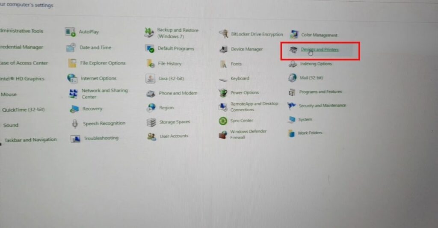Image resolution: width=438 pixels, height=228 pixels.
Task: Click the Windows Defender Firewall icon
Action: (223, 135)
